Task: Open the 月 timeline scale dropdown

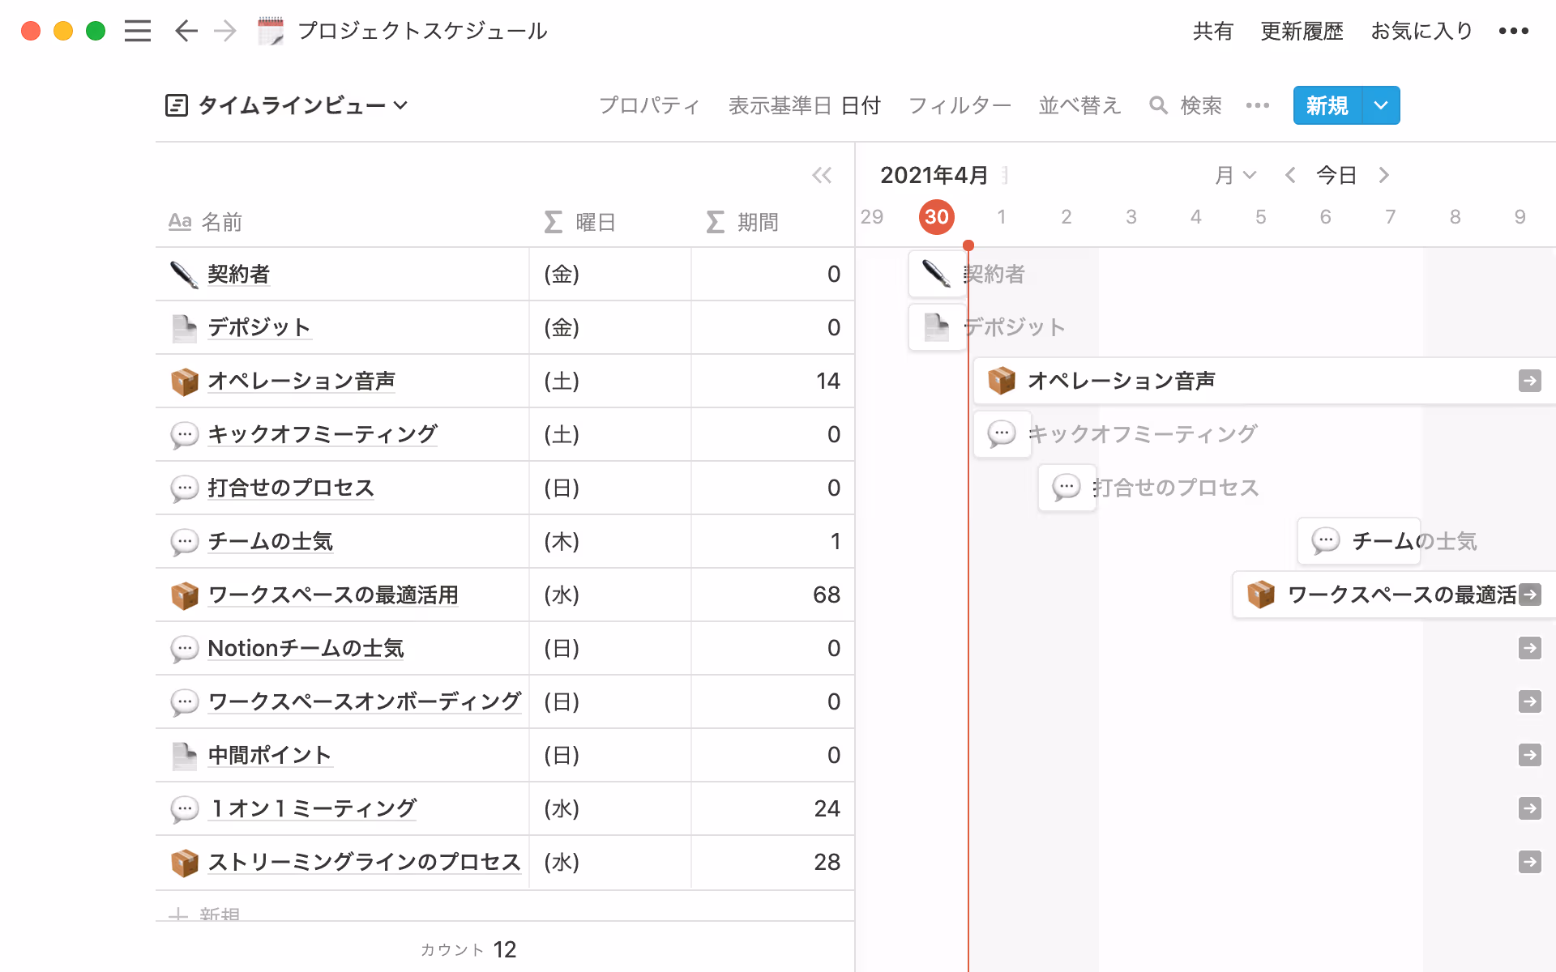Action: pyautogui.click(x=1235, y=175)
